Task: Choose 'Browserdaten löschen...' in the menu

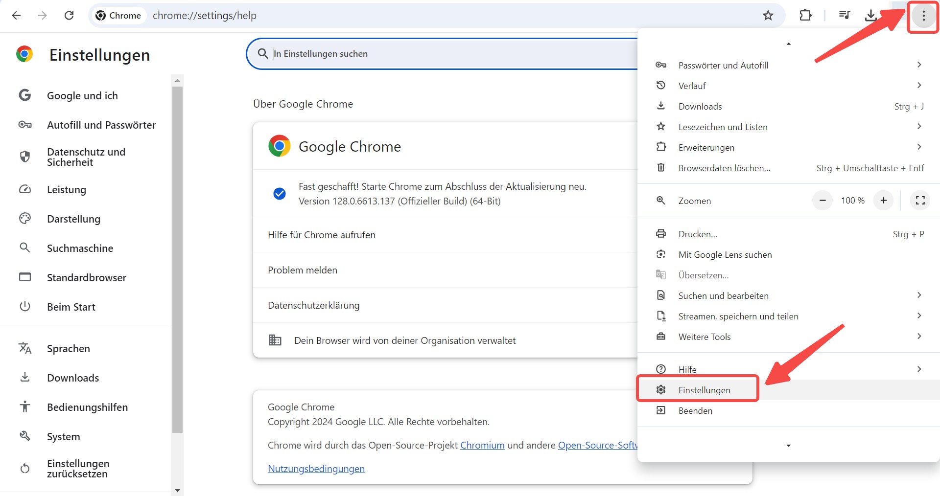Action: pyautogui.click(x=788, y=168)
